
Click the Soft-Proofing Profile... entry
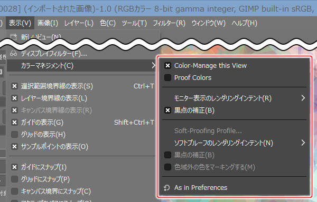click(x=235, y=131)
